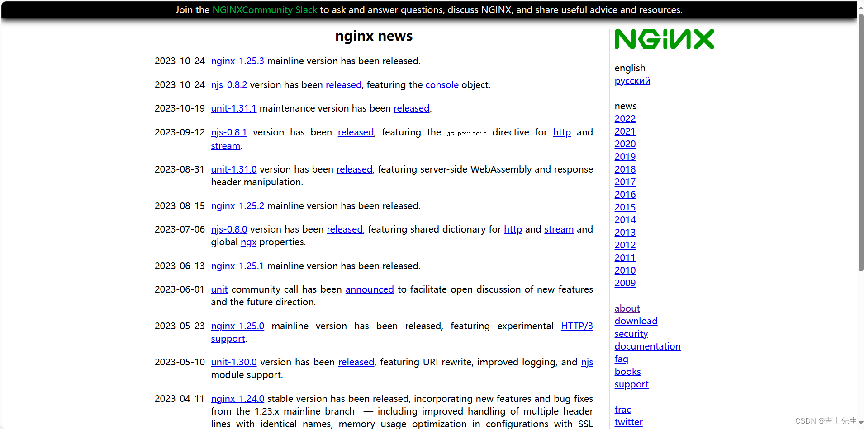Image resolution: width=864 pixels, height=429 pixels.
Task: Open the nginx-1.25.1 link
Action: [237, 266]
